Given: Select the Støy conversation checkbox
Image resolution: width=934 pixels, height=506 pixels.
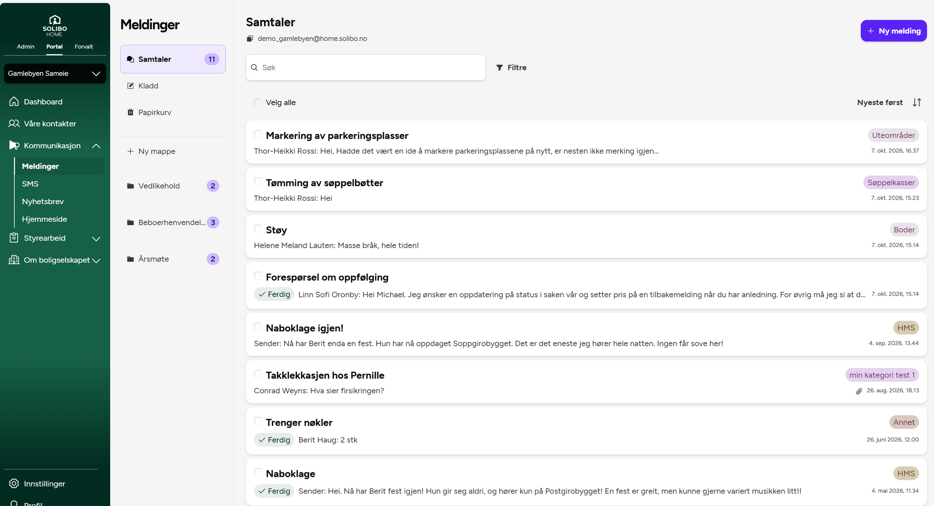Looking at the screenshot, I should click(x=258, y=228).
